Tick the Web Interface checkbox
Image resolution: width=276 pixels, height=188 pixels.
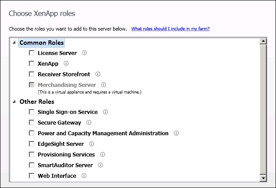click(32, 176)
